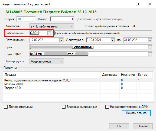
Task: Tick the Впервые выписанный checkbox
Action: pos(64,107)
